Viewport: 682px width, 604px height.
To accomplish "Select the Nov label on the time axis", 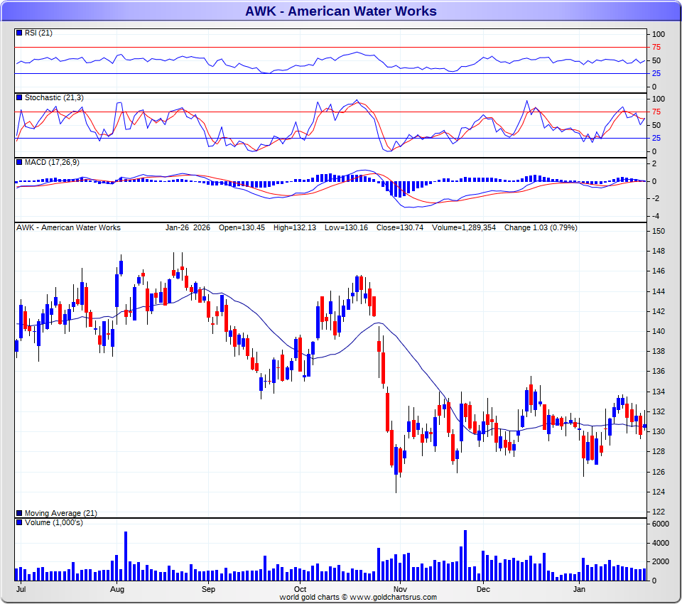I will pyautogui.click(x=401, y=589).
